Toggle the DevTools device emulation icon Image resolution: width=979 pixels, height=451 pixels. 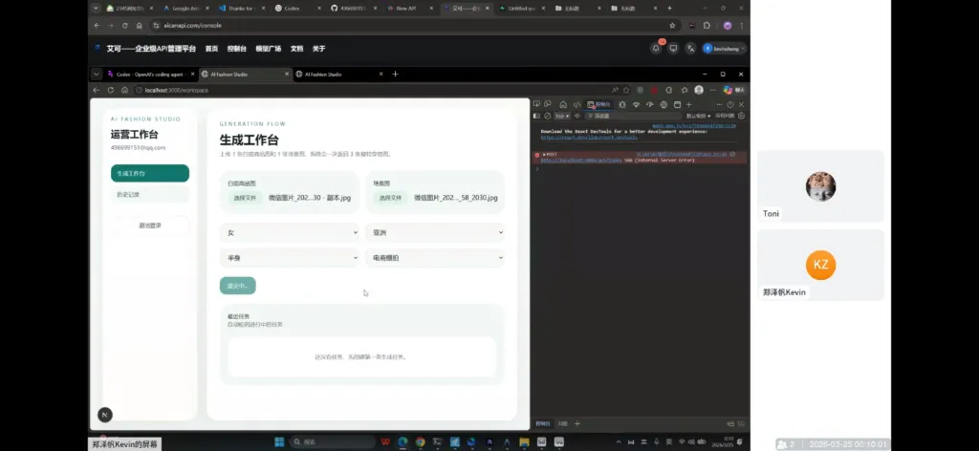(x=548, y=104)
